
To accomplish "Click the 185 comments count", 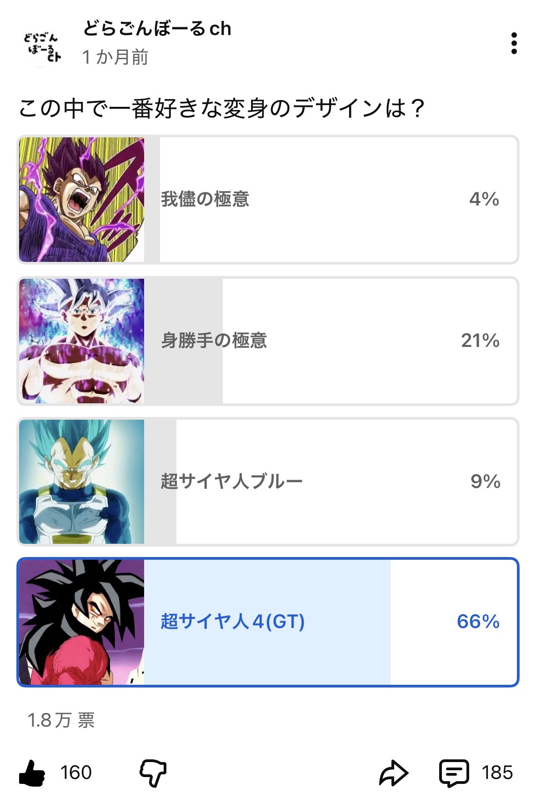I will 497,773.
